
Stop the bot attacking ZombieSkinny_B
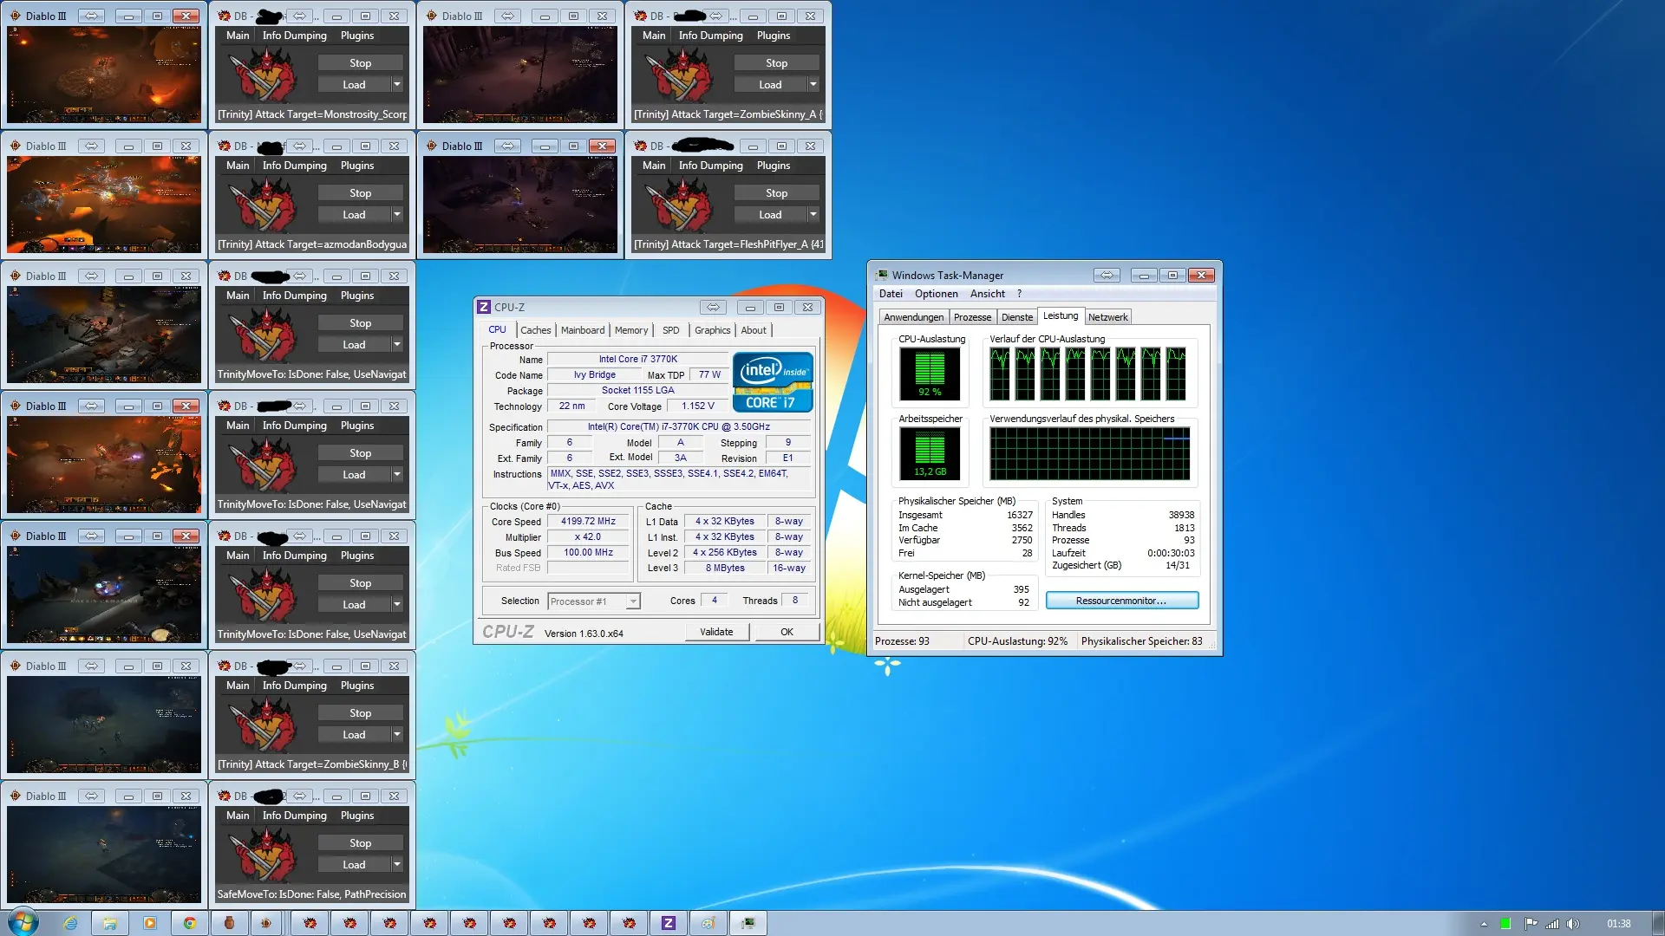point(360,713)
